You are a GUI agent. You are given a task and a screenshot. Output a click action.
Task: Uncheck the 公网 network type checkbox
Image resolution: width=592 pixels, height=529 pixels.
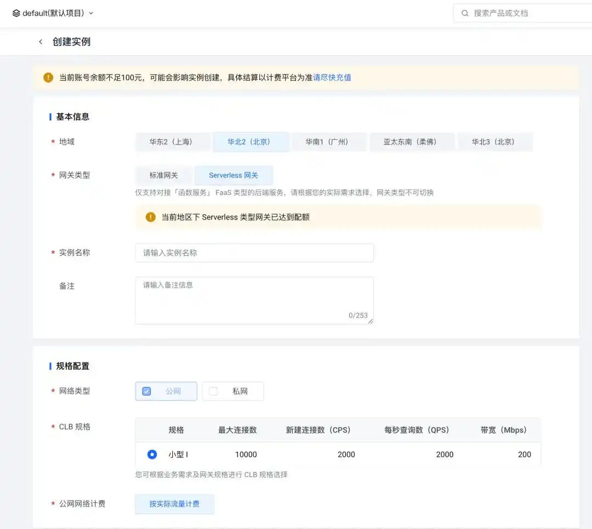click(x=146, y=391)
